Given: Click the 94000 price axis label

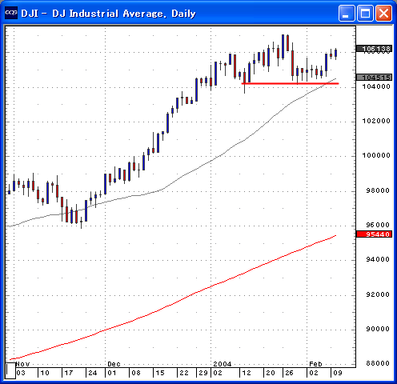Looking at the screenshot, I should tap(378, 259).
